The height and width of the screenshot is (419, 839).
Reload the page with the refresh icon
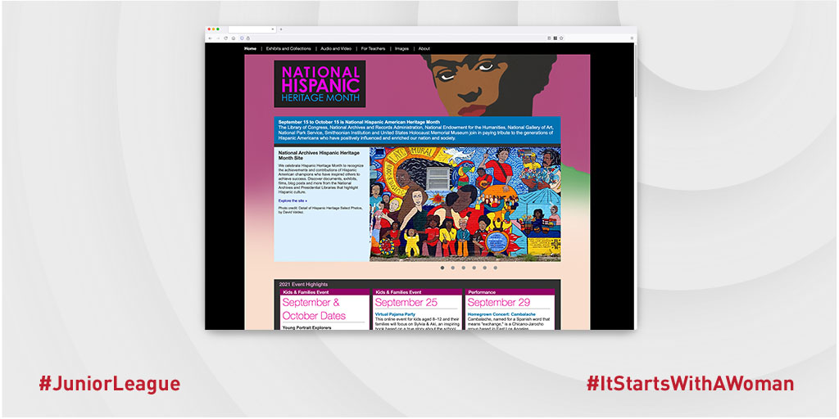click(226, 38)
